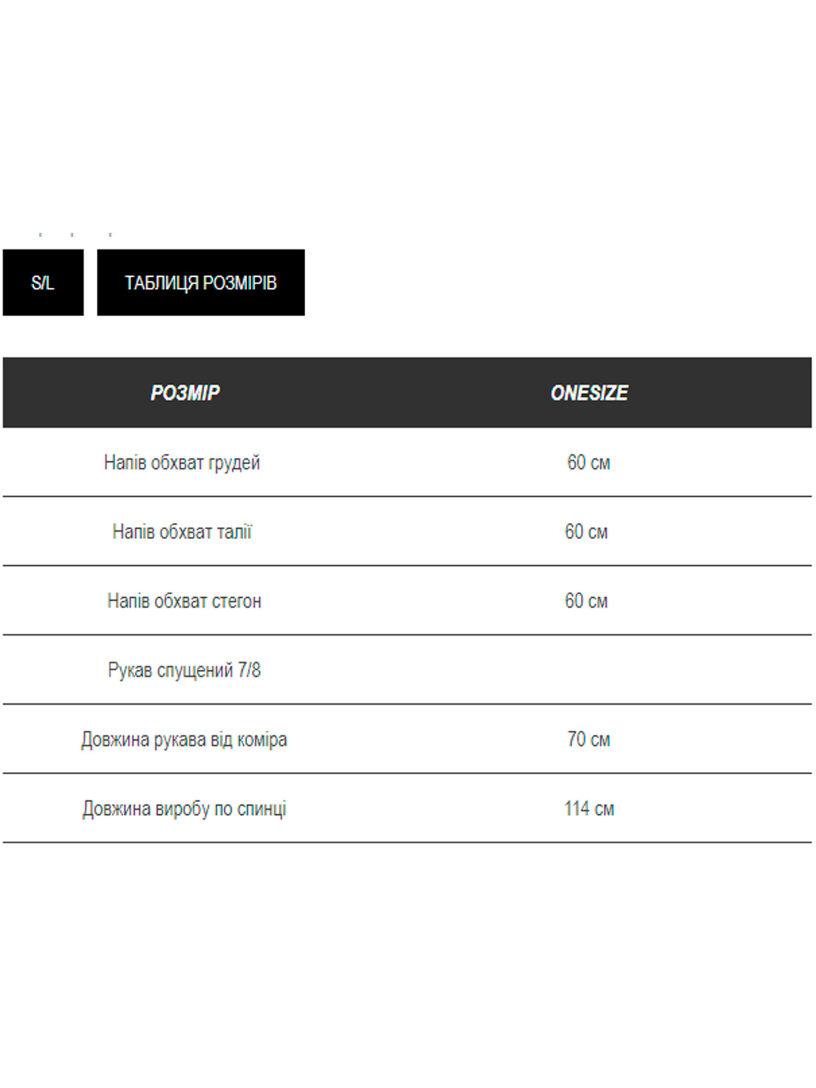Select the Довжина рукава від коміра label
Screen dimensions: 816x1088
tap(184, 739)
